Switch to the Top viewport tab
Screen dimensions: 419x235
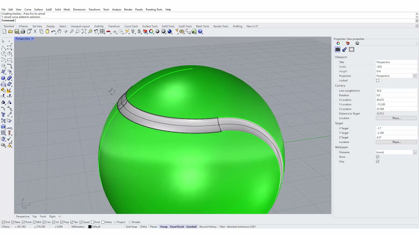point(34,217)
